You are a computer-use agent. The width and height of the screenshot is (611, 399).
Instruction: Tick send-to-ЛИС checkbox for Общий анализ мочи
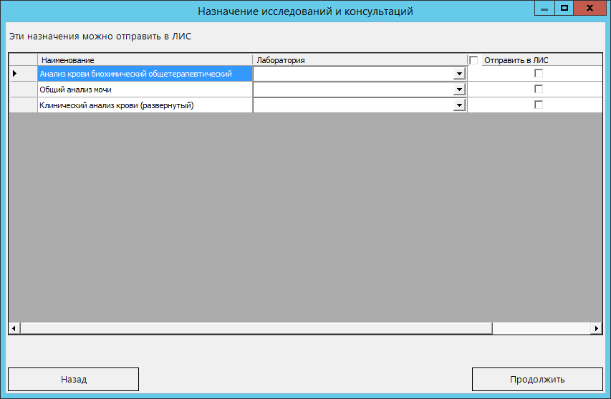click(x=539, y=90)
